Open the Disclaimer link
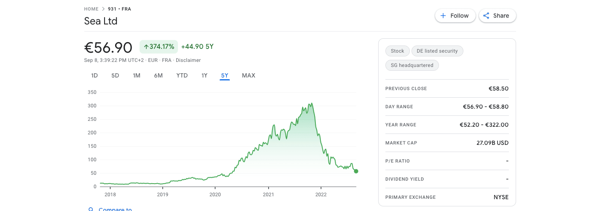 188,60
